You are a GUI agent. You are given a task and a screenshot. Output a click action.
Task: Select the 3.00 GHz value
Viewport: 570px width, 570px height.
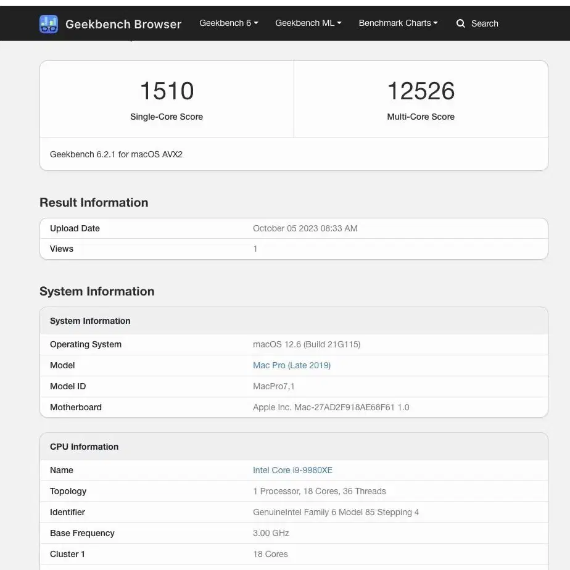271,533
